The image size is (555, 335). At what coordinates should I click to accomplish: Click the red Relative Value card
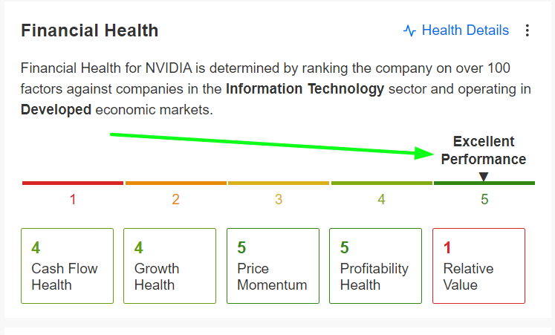479,266
